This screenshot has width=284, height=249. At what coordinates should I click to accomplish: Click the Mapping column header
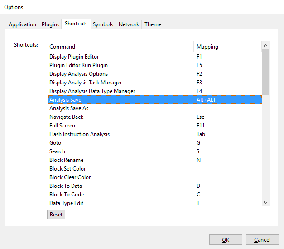click(207, 47)
